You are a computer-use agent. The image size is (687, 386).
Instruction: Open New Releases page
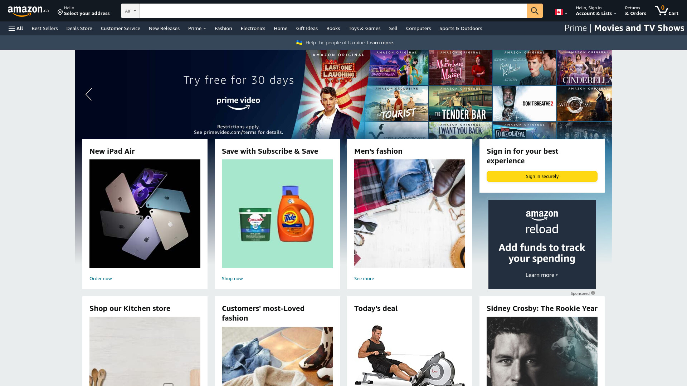tap(164, 28)
